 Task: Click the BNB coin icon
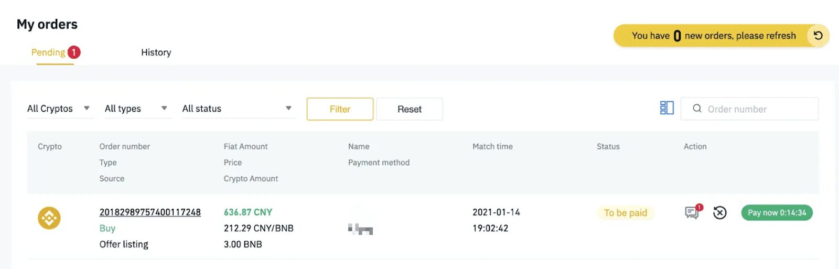pyautogui.click(x=49, y=218)
